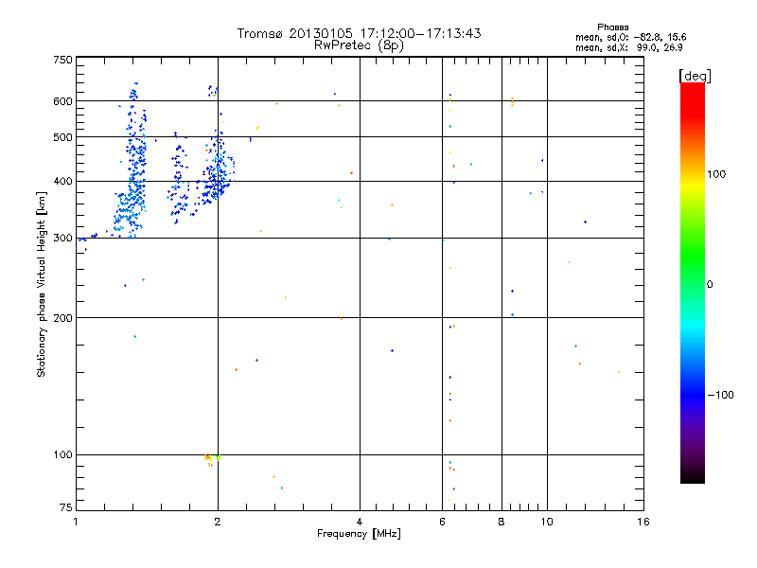
Task: Click the 'Frequency [MHz]' x-axis label
Action: (359, 534)
